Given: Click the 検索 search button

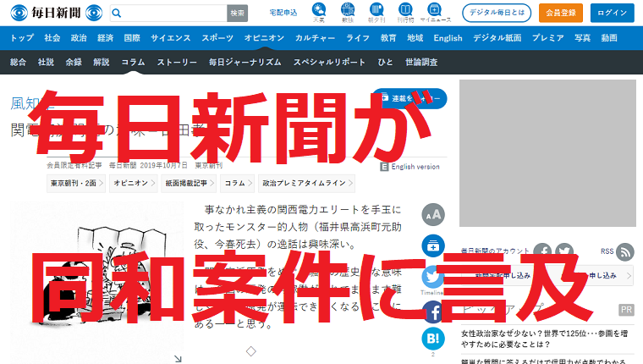Looking at the screenshot, I should pos(238,14).
